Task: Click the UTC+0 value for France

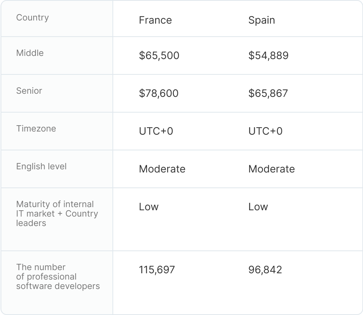Action: click(x=156, y=131)
